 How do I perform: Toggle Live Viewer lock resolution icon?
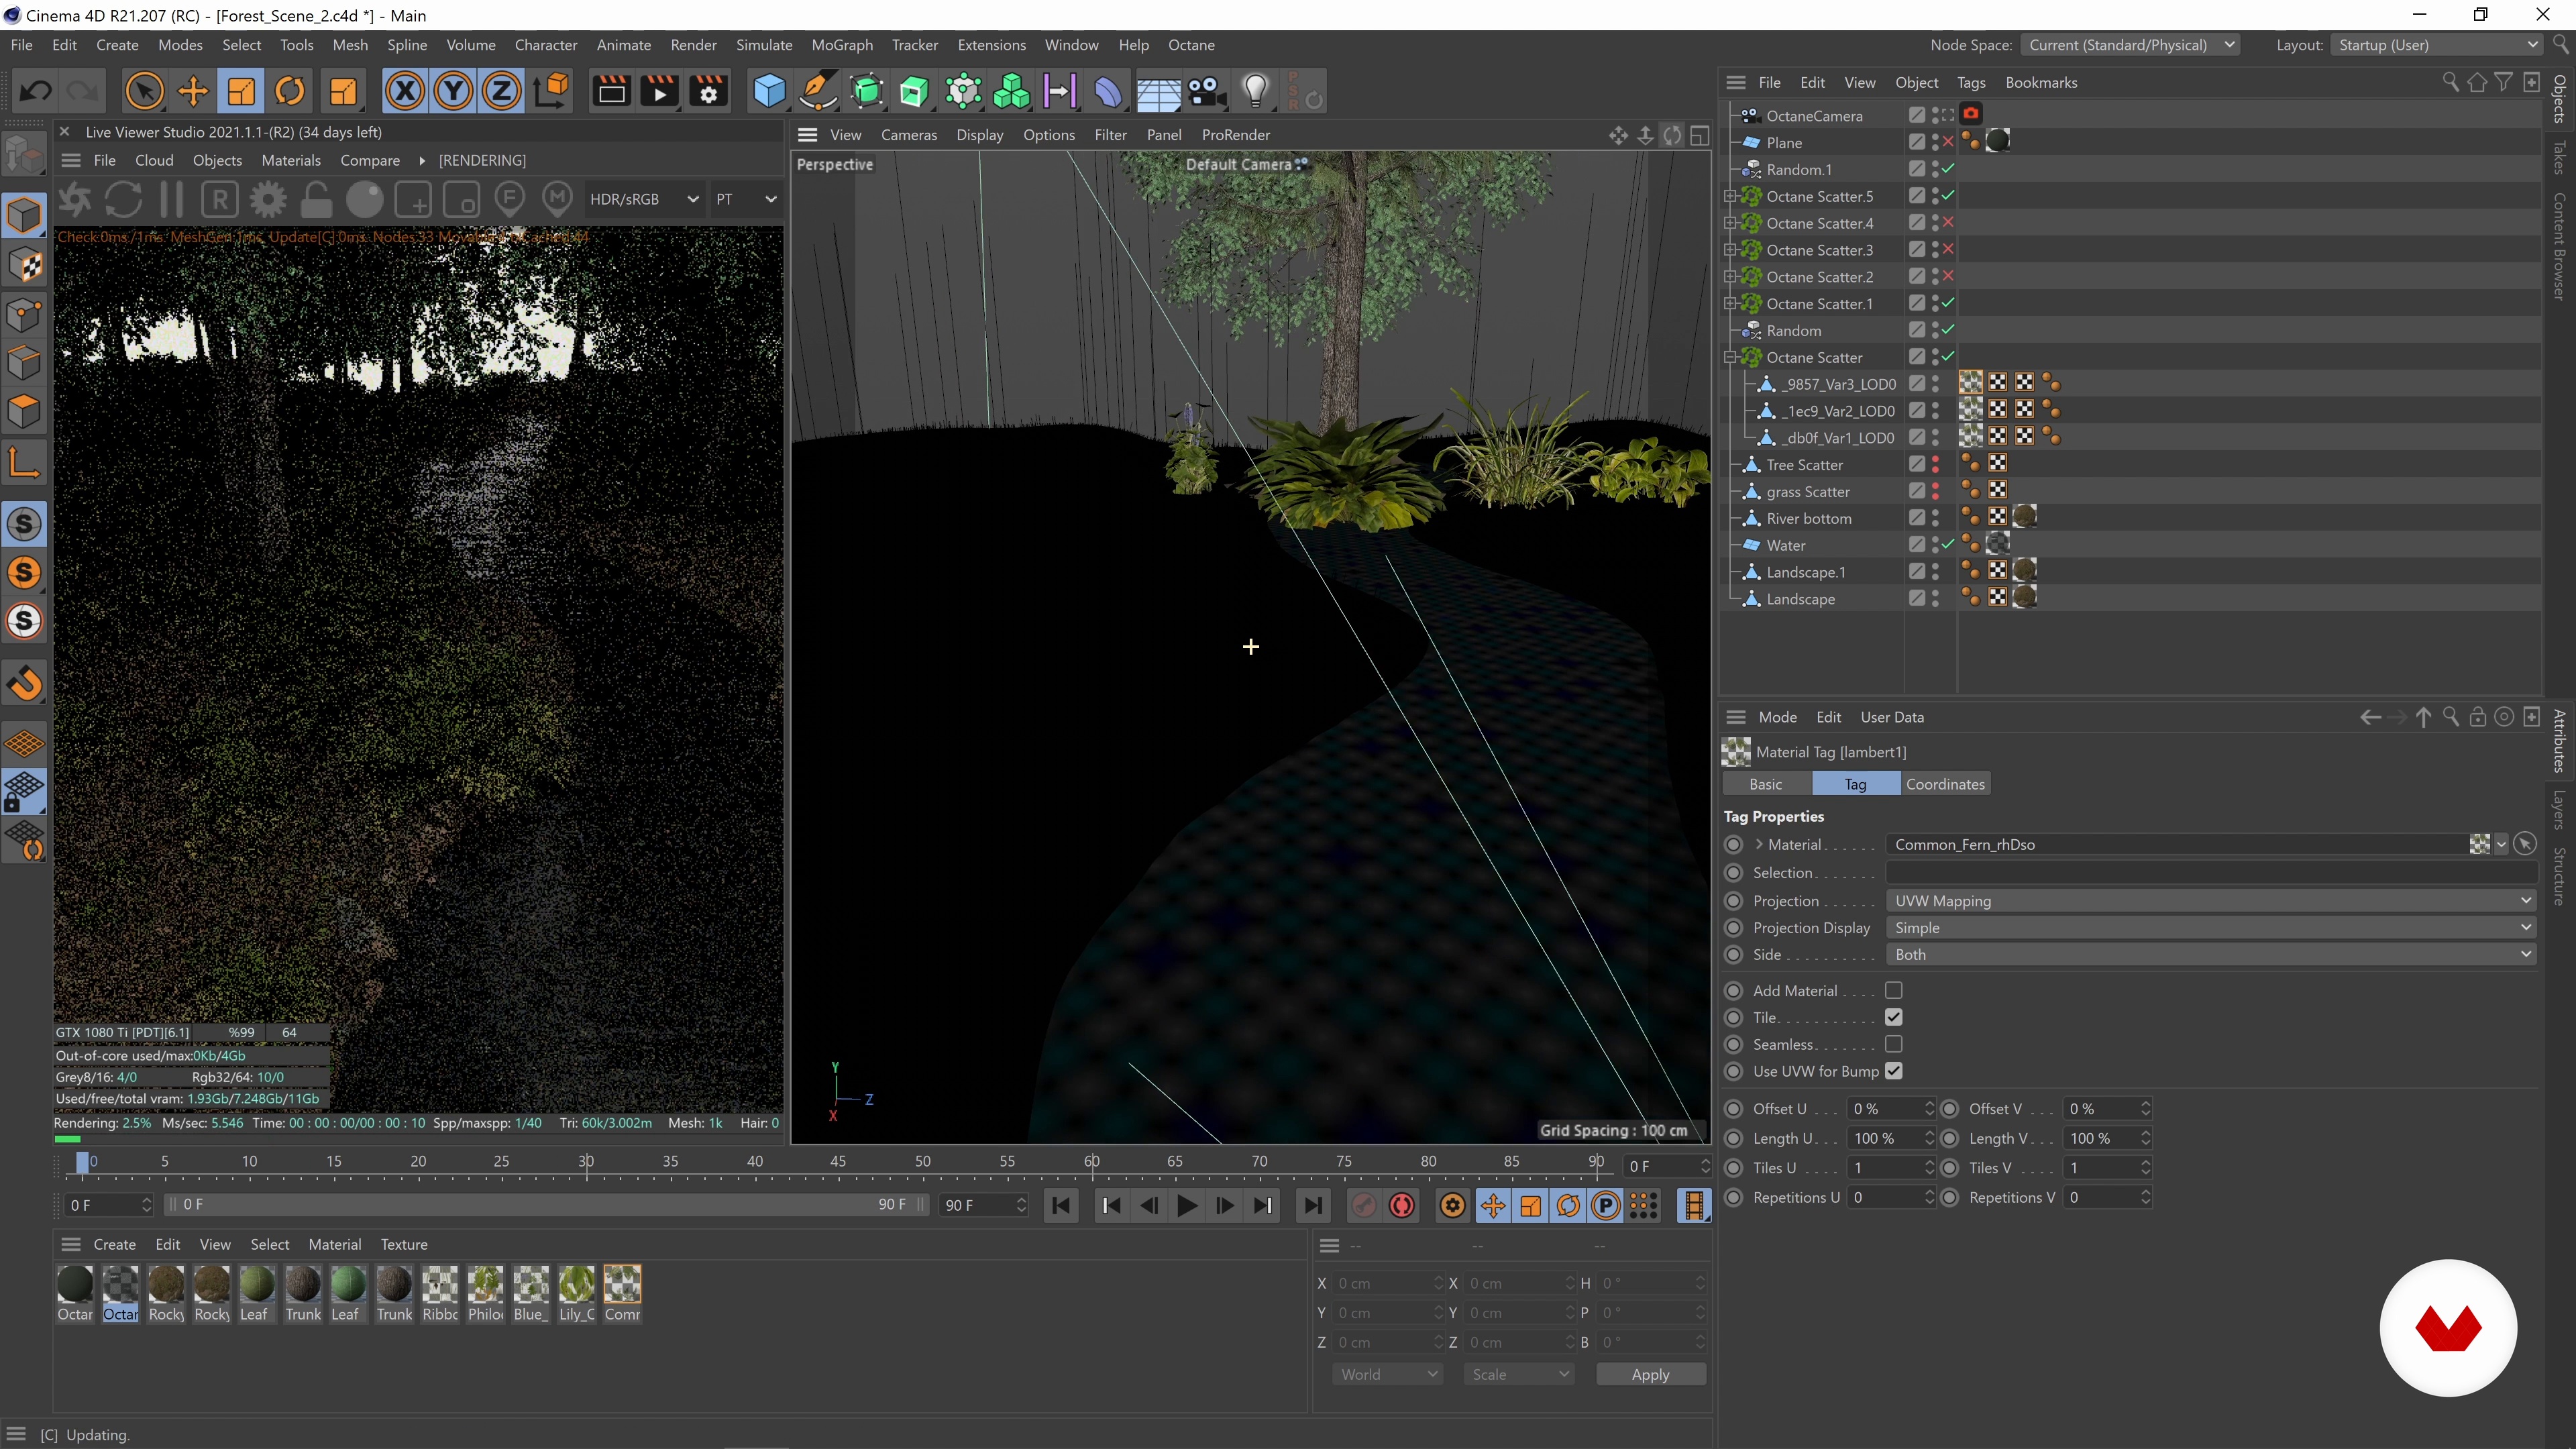pyautogui.click(x=316, y=199)
